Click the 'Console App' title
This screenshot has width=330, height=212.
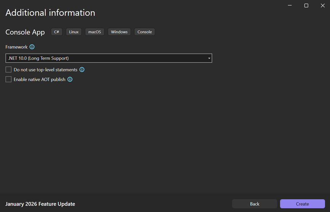pyautogui.click(x=25, y=32)
